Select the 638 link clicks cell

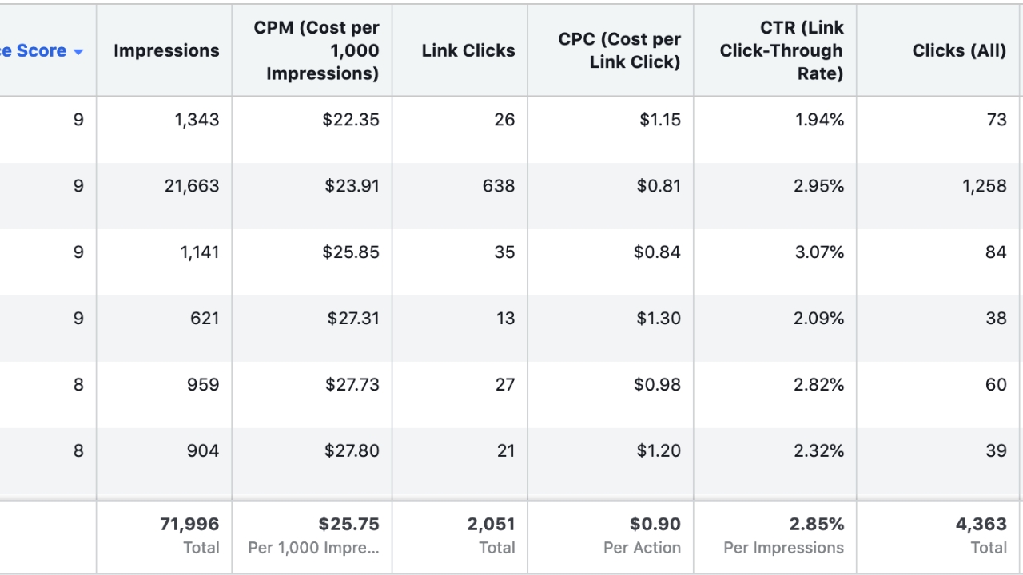pos(499,186)
